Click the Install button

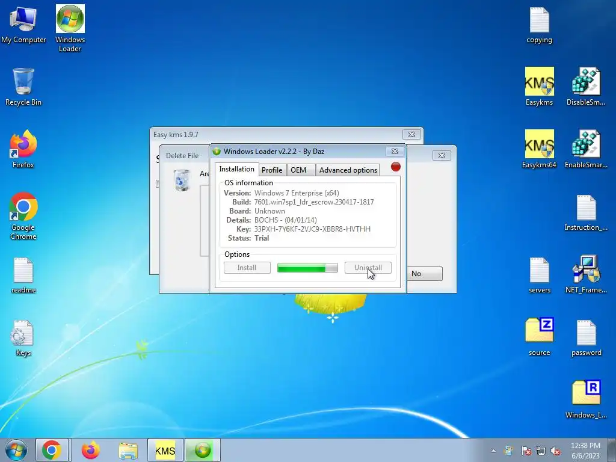[x=247, y=268]
